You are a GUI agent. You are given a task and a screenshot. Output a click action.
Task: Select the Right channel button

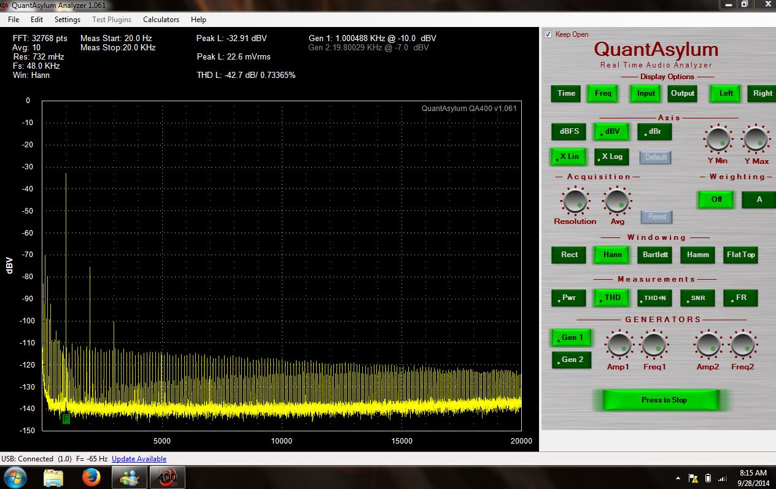(x=762, y=93)
